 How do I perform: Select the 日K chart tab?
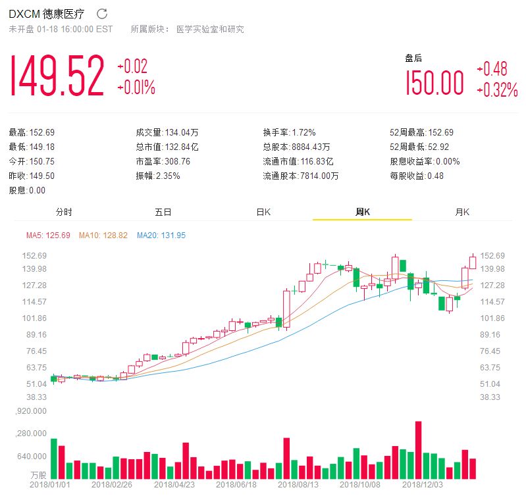point(263,212)
